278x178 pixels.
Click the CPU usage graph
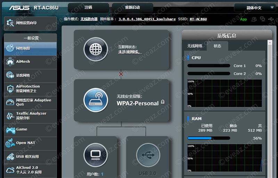point(224,93)
